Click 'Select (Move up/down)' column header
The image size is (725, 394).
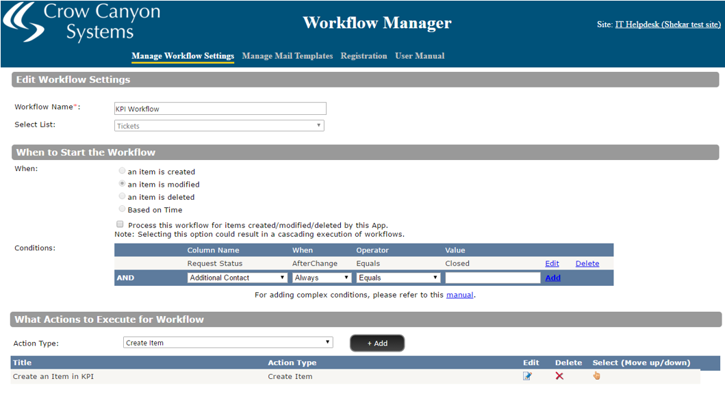click(x=641, y=363)
